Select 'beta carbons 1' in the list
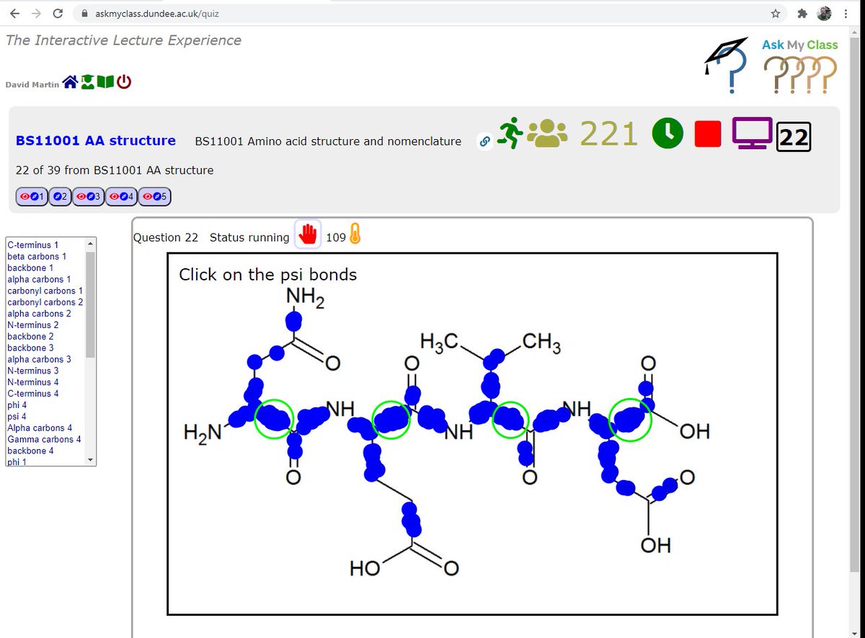This screenshot has width=865, height=638. tap(37, 257)
